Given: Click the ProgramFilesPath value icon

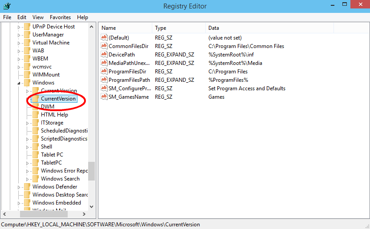Looking at the screenshot, I should (104, 80).
